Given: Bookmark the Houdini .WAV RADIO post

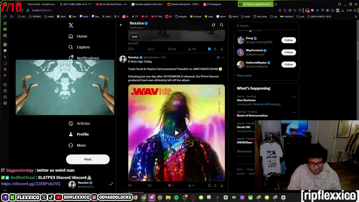Looking at the screenshot, I should (209, 185).
